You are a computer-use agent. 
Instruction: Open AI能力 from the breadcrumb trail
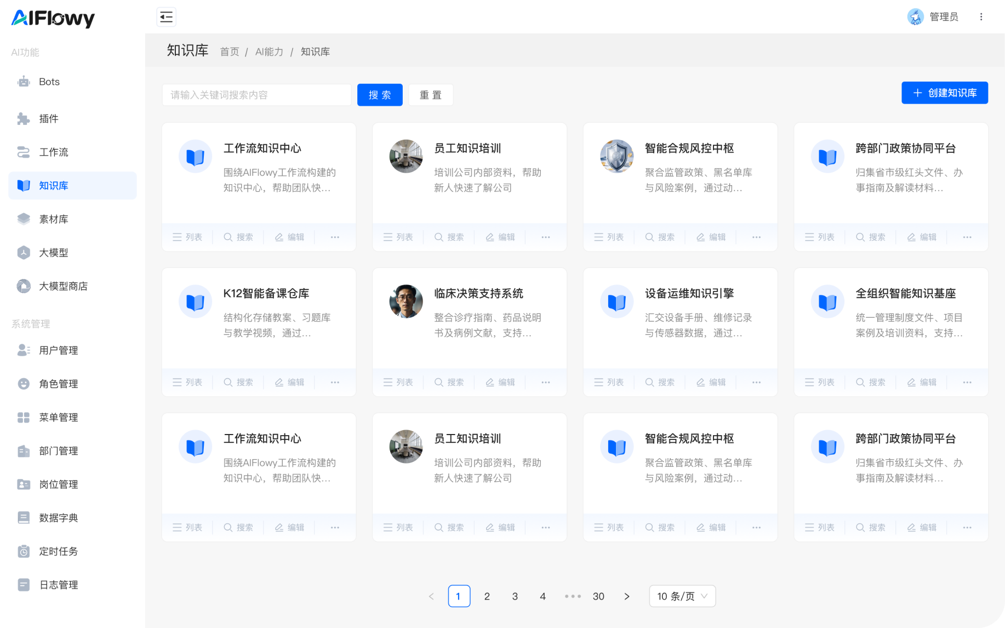point(269,51)
